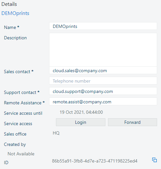
Task: Focus the Name field containing DEMOprints
Action: click(x=103, y=26)
